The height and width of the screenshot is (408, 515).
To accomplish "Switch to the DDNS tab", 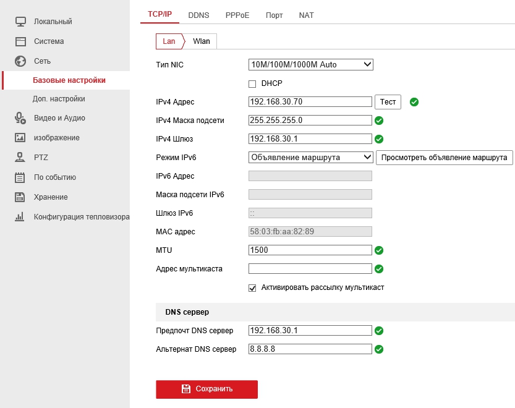I will (x=198, y=15).
